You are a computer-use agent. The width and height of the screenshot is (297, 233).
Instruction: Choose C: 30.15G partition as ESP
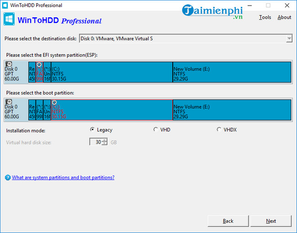pos(112,72)
